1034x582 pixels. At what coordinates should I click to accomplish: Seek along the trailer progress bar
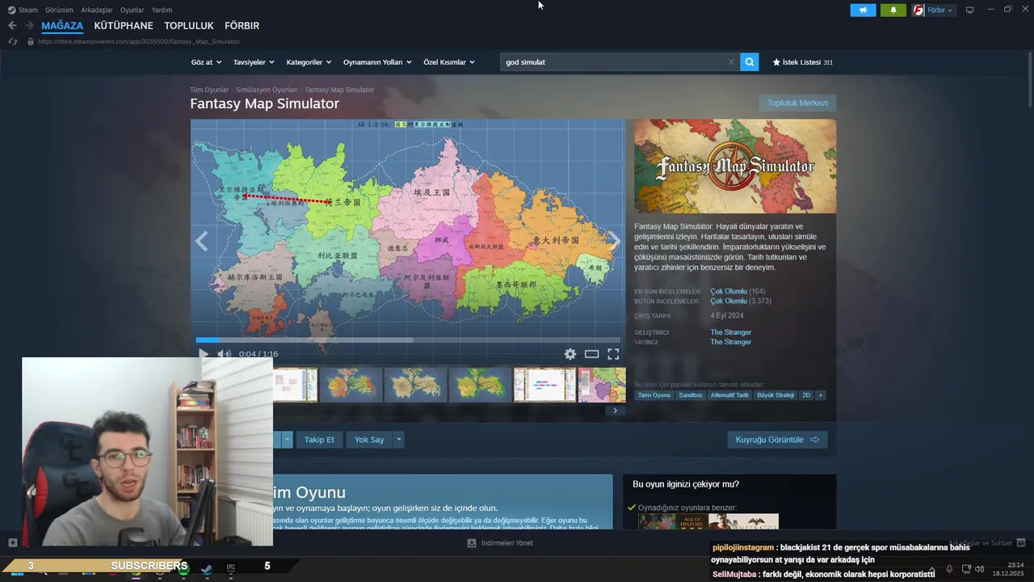pyautogui.click(x=408, y=340)
